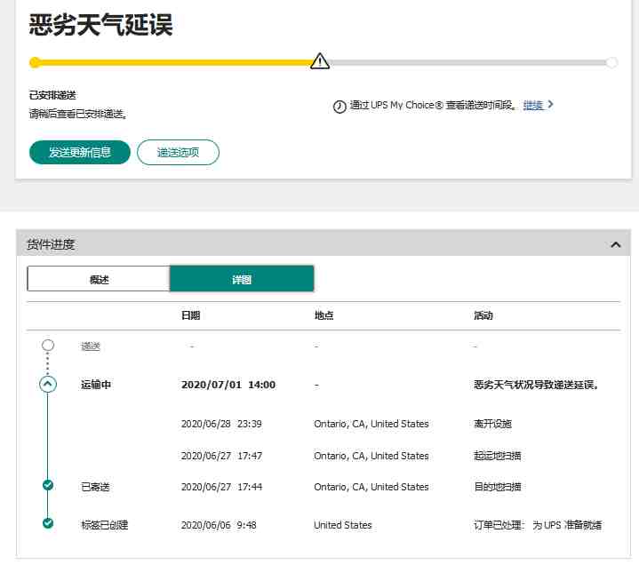Screen dimensions: 639x565
Task: Click the arrow next to 继续 link
Action: point(550,104)
